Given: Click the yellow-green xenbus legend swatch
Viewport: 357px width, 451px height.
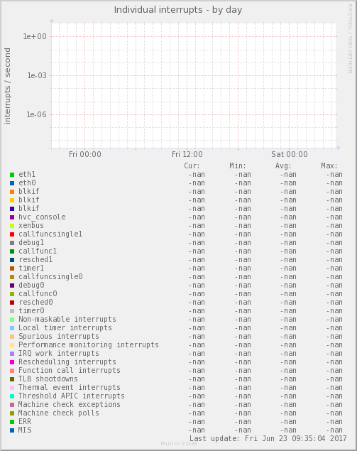Looking at the screenshot, I should click(x=12, y=226).
